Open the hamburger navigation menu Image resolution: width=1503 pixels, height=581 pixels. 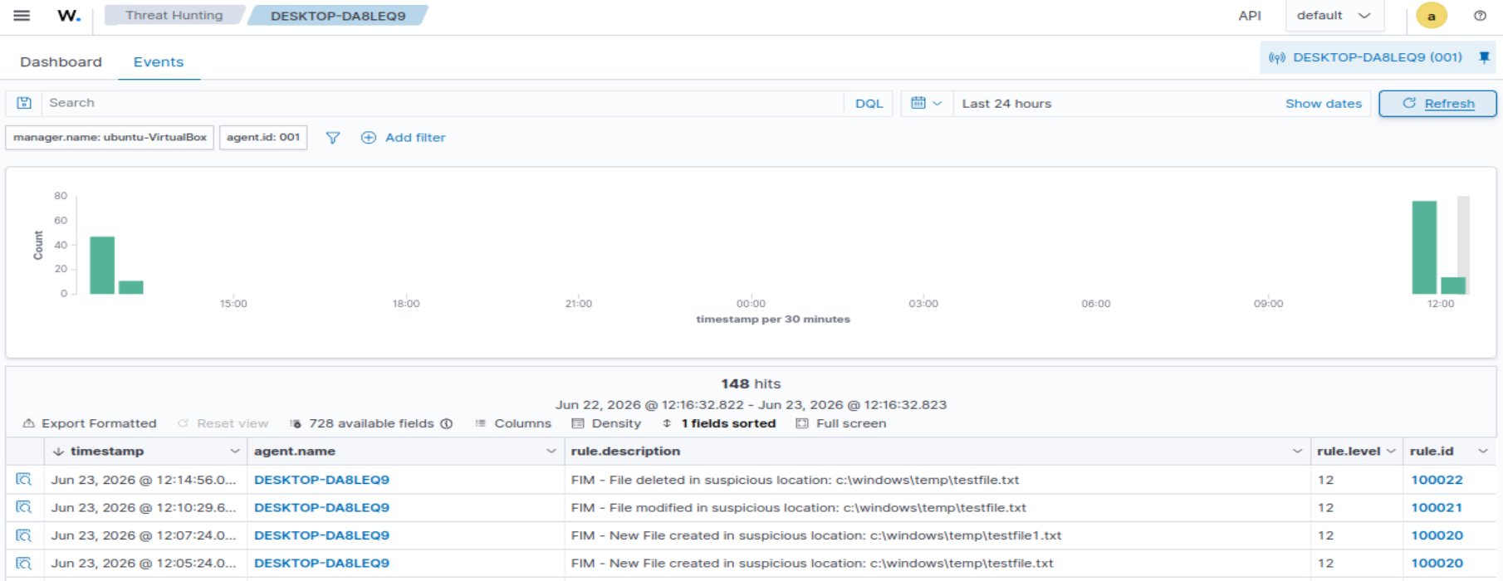coord(22,16)
